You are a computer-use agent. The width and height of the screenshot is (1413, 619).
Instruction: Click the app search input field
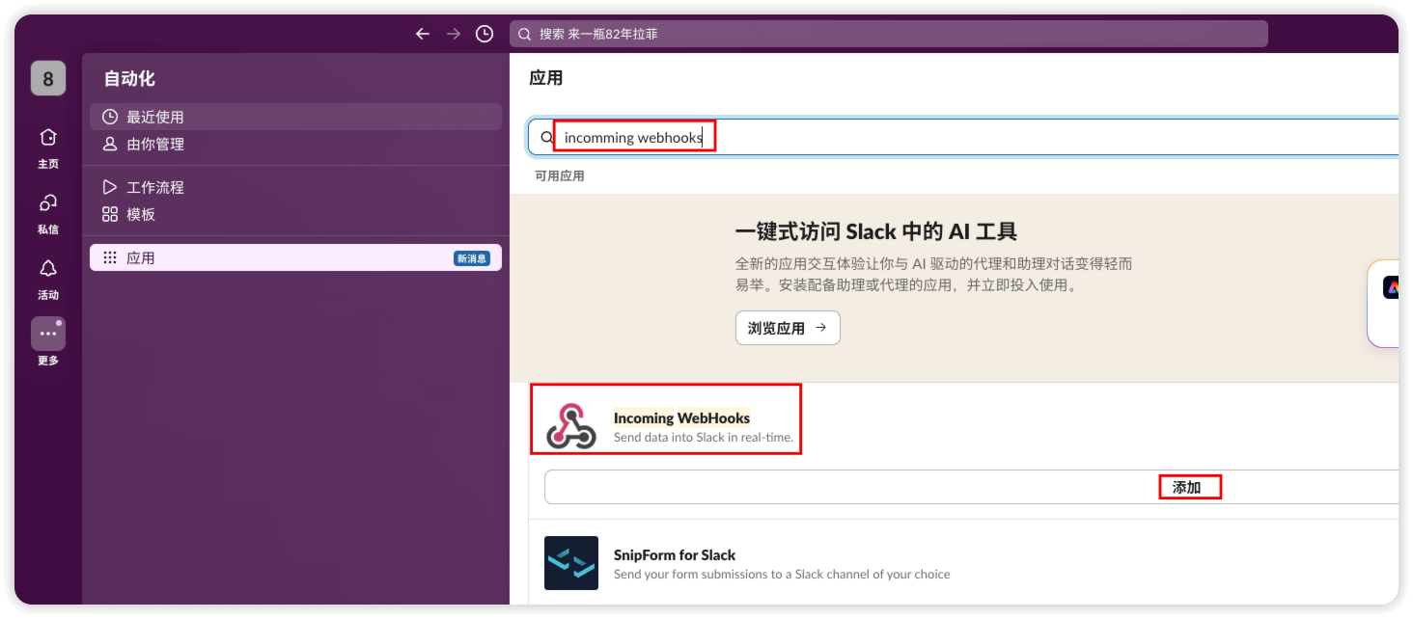(x=962, y=137)
